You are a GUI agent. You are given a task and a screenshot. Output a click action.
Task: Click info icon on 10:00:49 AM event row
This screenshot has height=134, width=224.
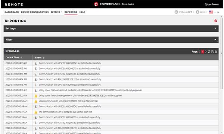pyautogui.click(x=36, y=106)
